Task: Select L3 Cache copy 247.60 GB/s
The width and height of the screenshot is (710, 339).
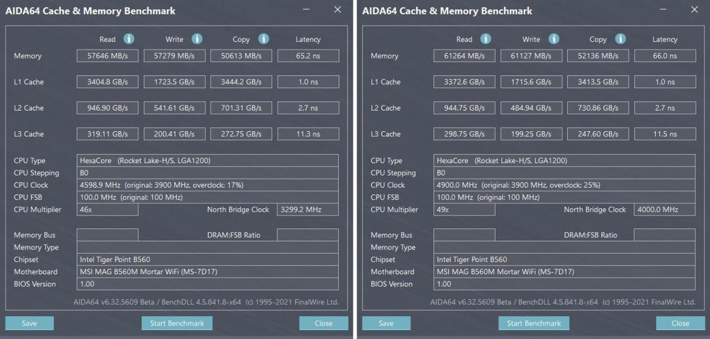Action: point(598,133)
